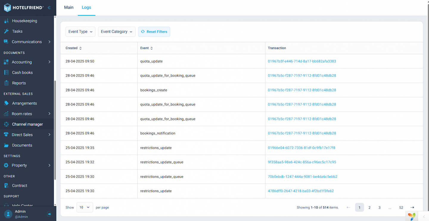The image size is (429, 221).
Task: Open transaction 01966e04-6072-7336-81df-0c9fb17e17f8
Action: point(301,148)
